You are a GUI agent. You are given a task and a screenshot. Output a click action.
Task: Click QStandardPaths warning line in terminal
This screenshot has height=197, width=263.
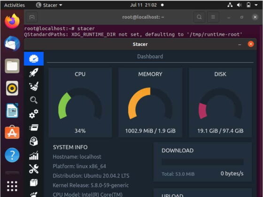click(133, 35)
